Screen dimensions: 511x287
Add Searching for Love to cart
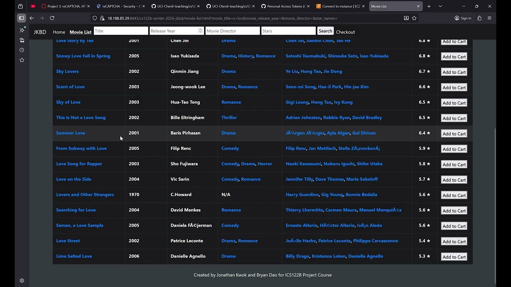[x=454, y=211]
